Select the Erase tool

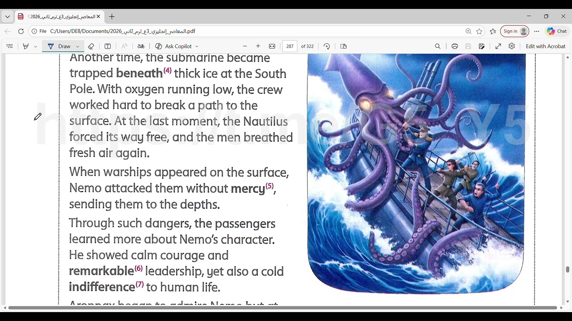[91, 46]
